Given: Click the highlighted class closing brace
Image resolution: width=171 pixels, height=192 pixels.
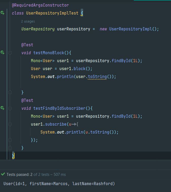Looking at the screenshot, I should (x=13, y=156).
